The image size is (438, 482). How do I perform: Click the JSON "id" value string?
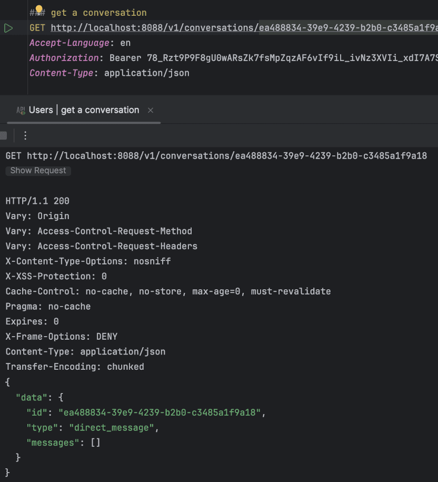click(160, 412)
